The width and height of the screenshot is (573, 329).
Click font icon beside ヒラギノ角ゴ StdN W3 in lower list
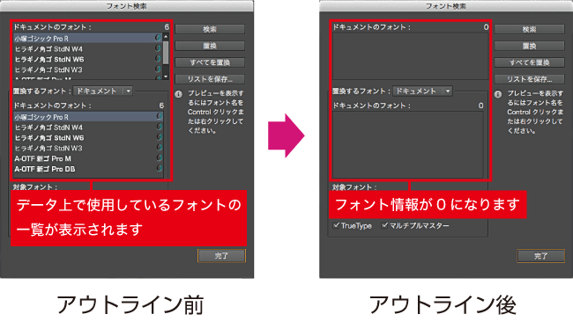pos(160,148)
